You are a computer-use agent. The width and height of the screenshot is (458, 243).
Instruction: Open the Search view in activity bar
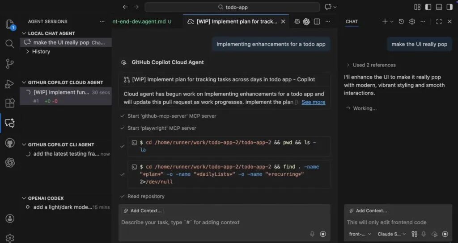click(x=10, y=44)
